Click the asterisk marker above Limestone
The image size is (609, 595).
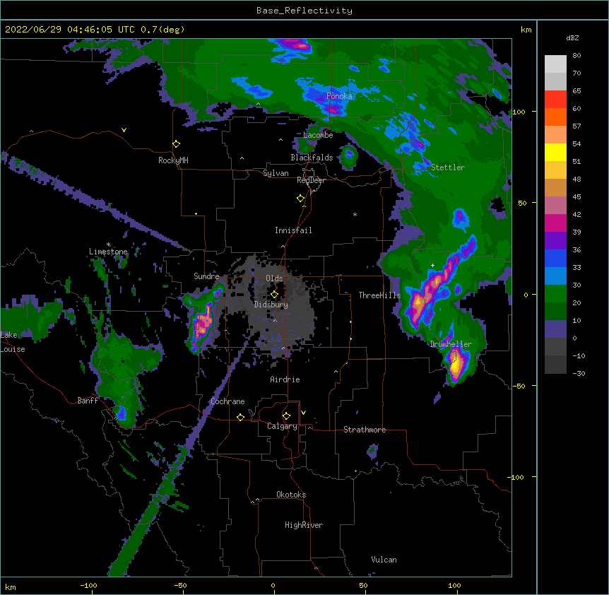(x=109, y=245)
